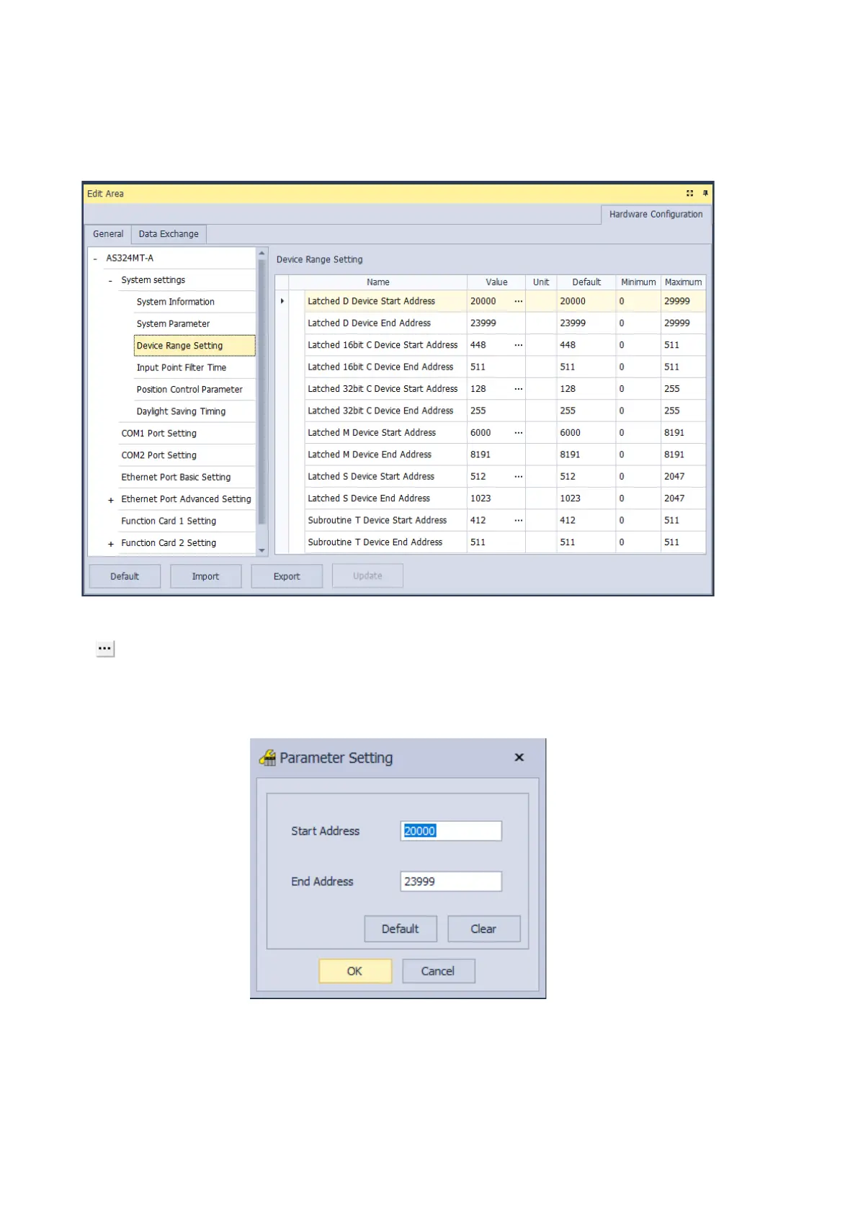858x1213 pixels.
Task: Click the standalone ellipsis button below the window
Action: tap(105, 648)
